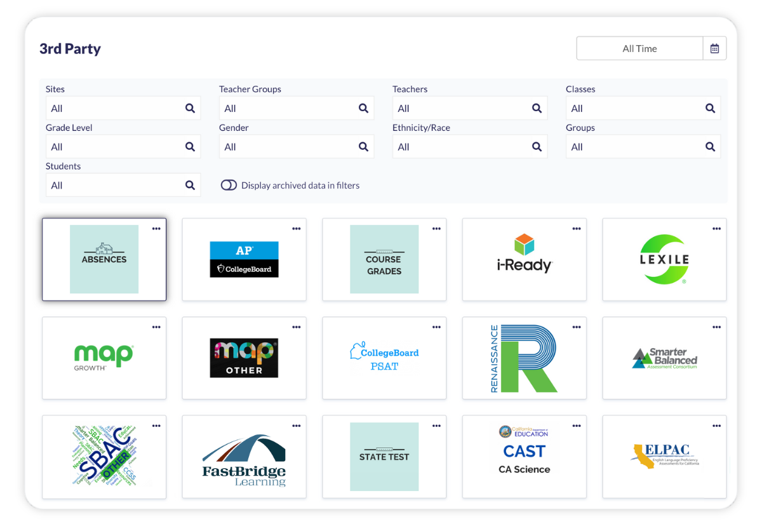Click the search icon in Classes filter
762x526 pixels.
point(710,108)
